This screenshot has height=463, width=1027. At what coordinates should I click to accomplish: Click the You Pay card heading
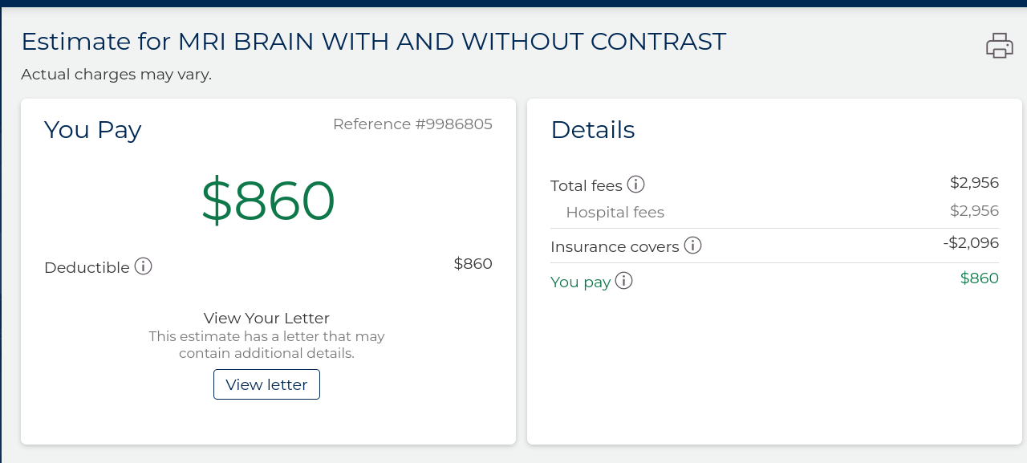92,130
